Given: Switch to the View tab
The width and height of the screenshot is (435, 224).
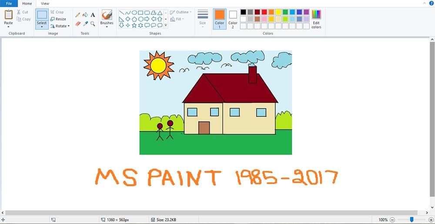Looking at the screenshot, I should 45,3.
